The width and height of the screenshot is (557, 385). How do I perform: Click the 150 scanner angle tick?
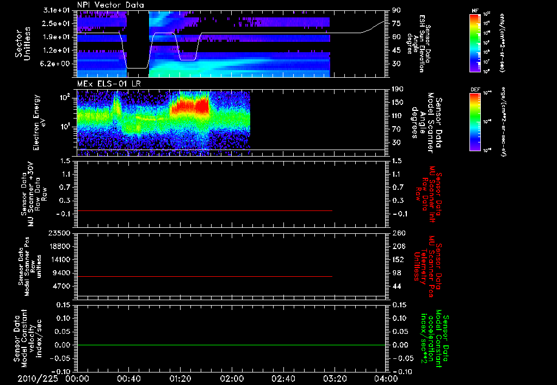[398, 102]
